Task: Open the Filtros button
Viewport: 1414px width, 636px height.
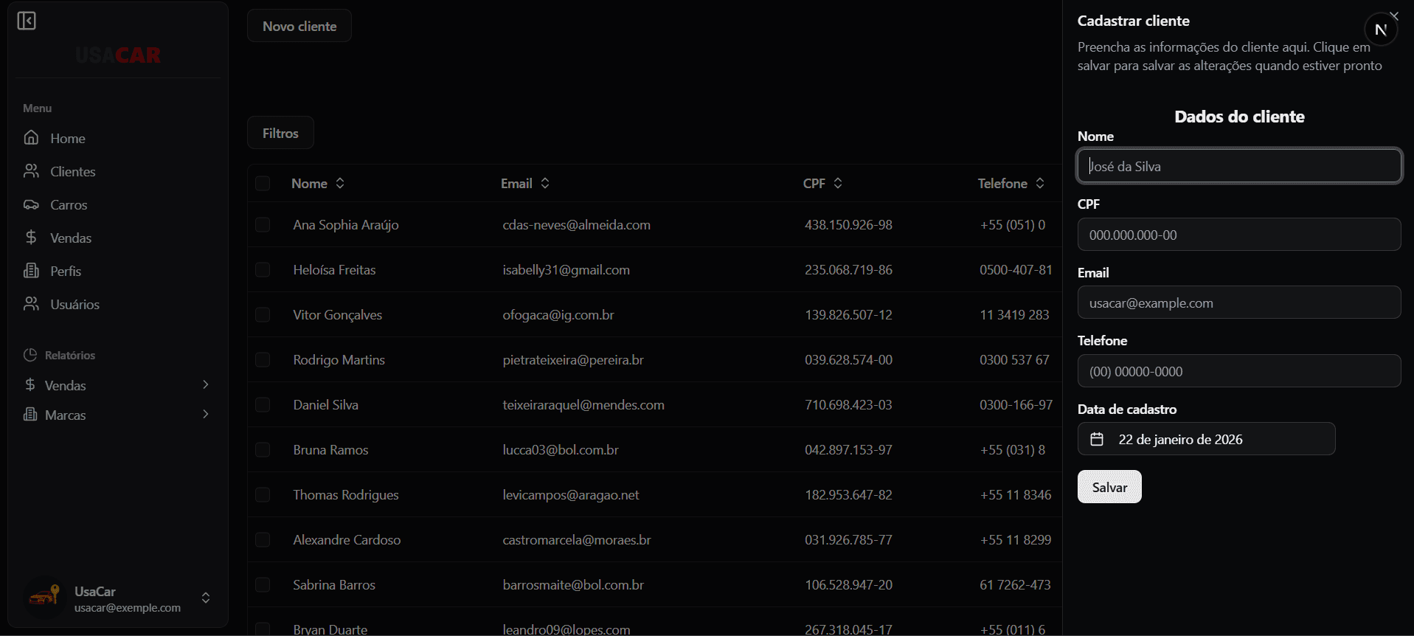Action: (x=280, y=133)
